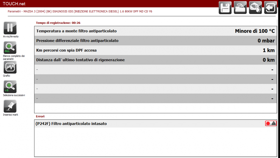The width and height of the screenshot is (280, 158).
Task: Click the 0 mbar pressure value
Action: click(266, 41)
